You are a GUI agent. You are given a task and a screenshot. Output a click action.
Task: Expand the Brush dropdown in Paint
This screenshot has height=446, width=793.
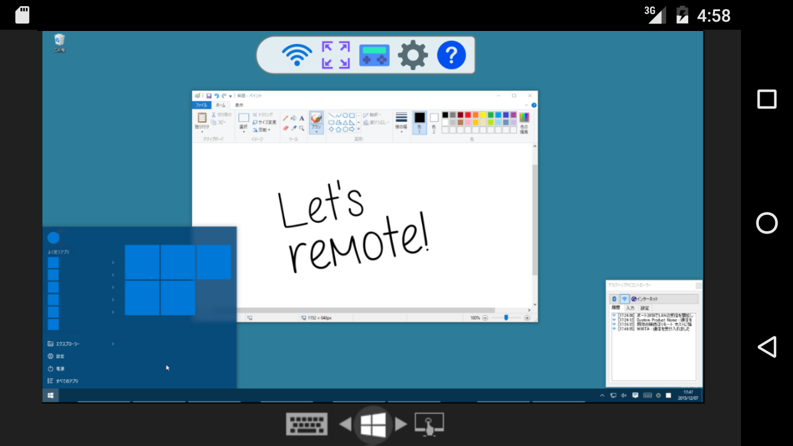pyautogui.click(x=316, y=131)
